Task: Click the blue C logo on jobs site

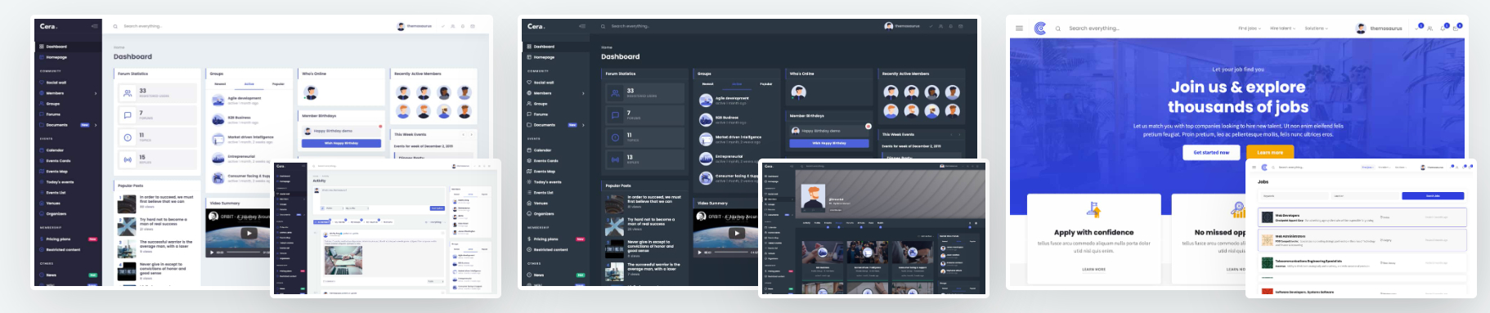Action: [x=1040, y=28]
